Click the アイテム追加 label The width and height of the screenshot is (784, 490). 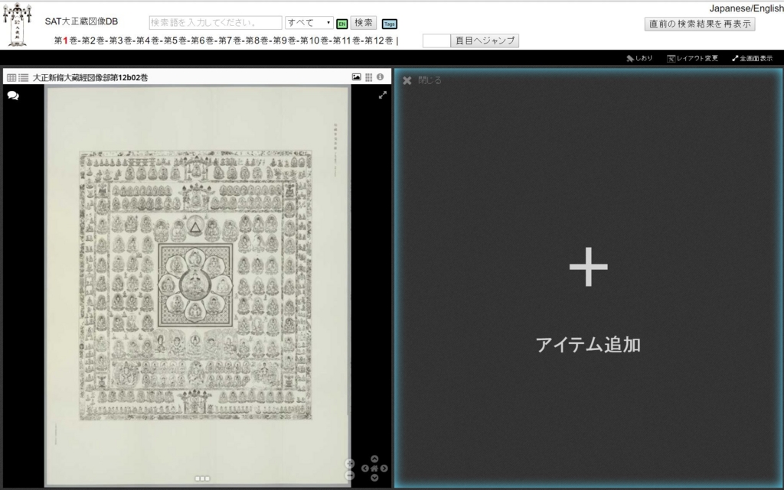(588, 345)
